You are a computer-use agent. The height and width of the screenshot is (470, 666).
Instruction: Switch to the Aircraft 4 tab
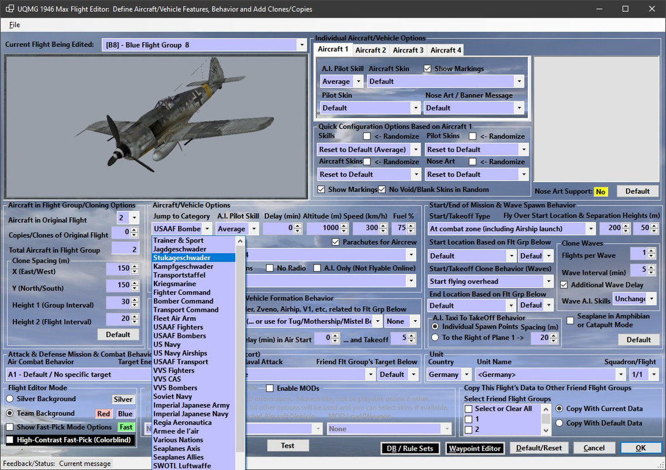446,50
